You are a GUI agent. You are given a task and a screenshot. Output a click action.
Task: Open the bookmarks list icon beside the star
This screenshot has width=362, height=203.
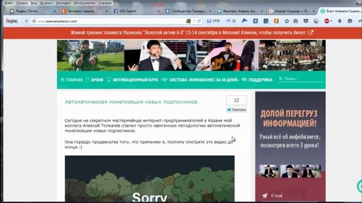pos(296,21)
